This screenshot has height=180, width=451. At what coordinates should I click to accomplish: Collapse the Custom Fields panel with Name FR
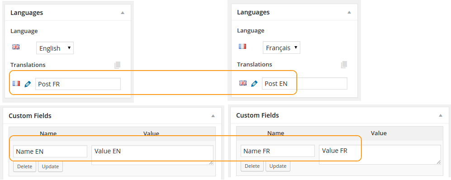tap(440, 115)
